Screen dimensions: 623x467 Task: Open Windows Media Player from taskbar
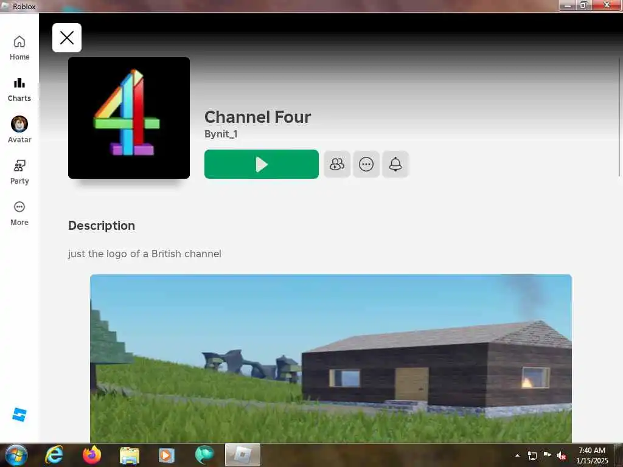(x=167, y=455)
